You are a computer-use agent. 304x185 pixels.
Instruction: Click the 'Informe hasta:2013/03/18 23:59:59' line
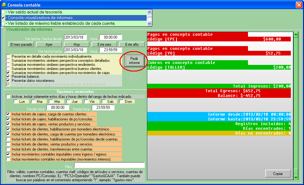[219, 119]
